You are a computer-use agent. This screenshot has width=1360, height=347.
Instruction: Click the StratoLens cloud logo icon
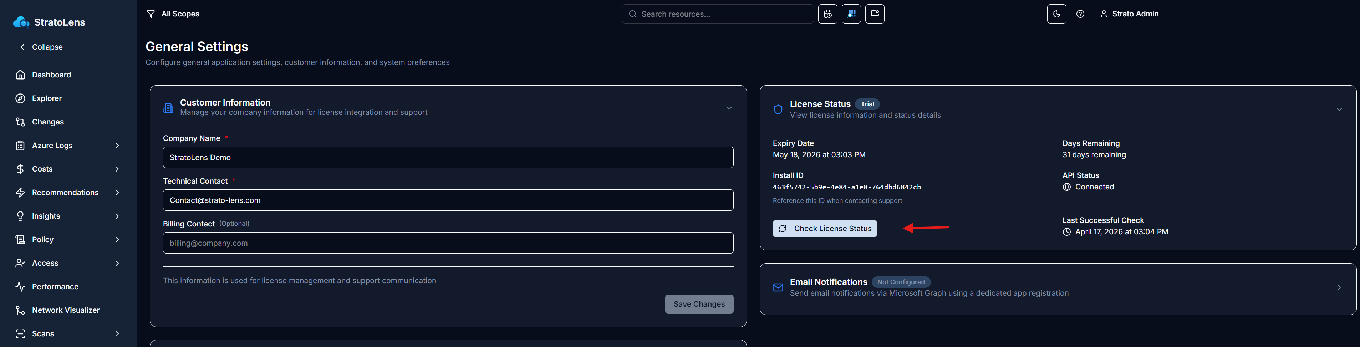21,22
